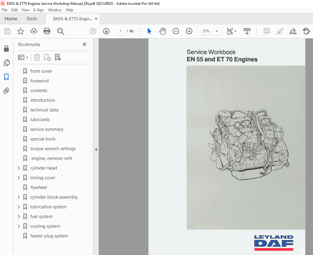313x255 pixels.
Task: Select the Highlight text tool
Action: 280,31
